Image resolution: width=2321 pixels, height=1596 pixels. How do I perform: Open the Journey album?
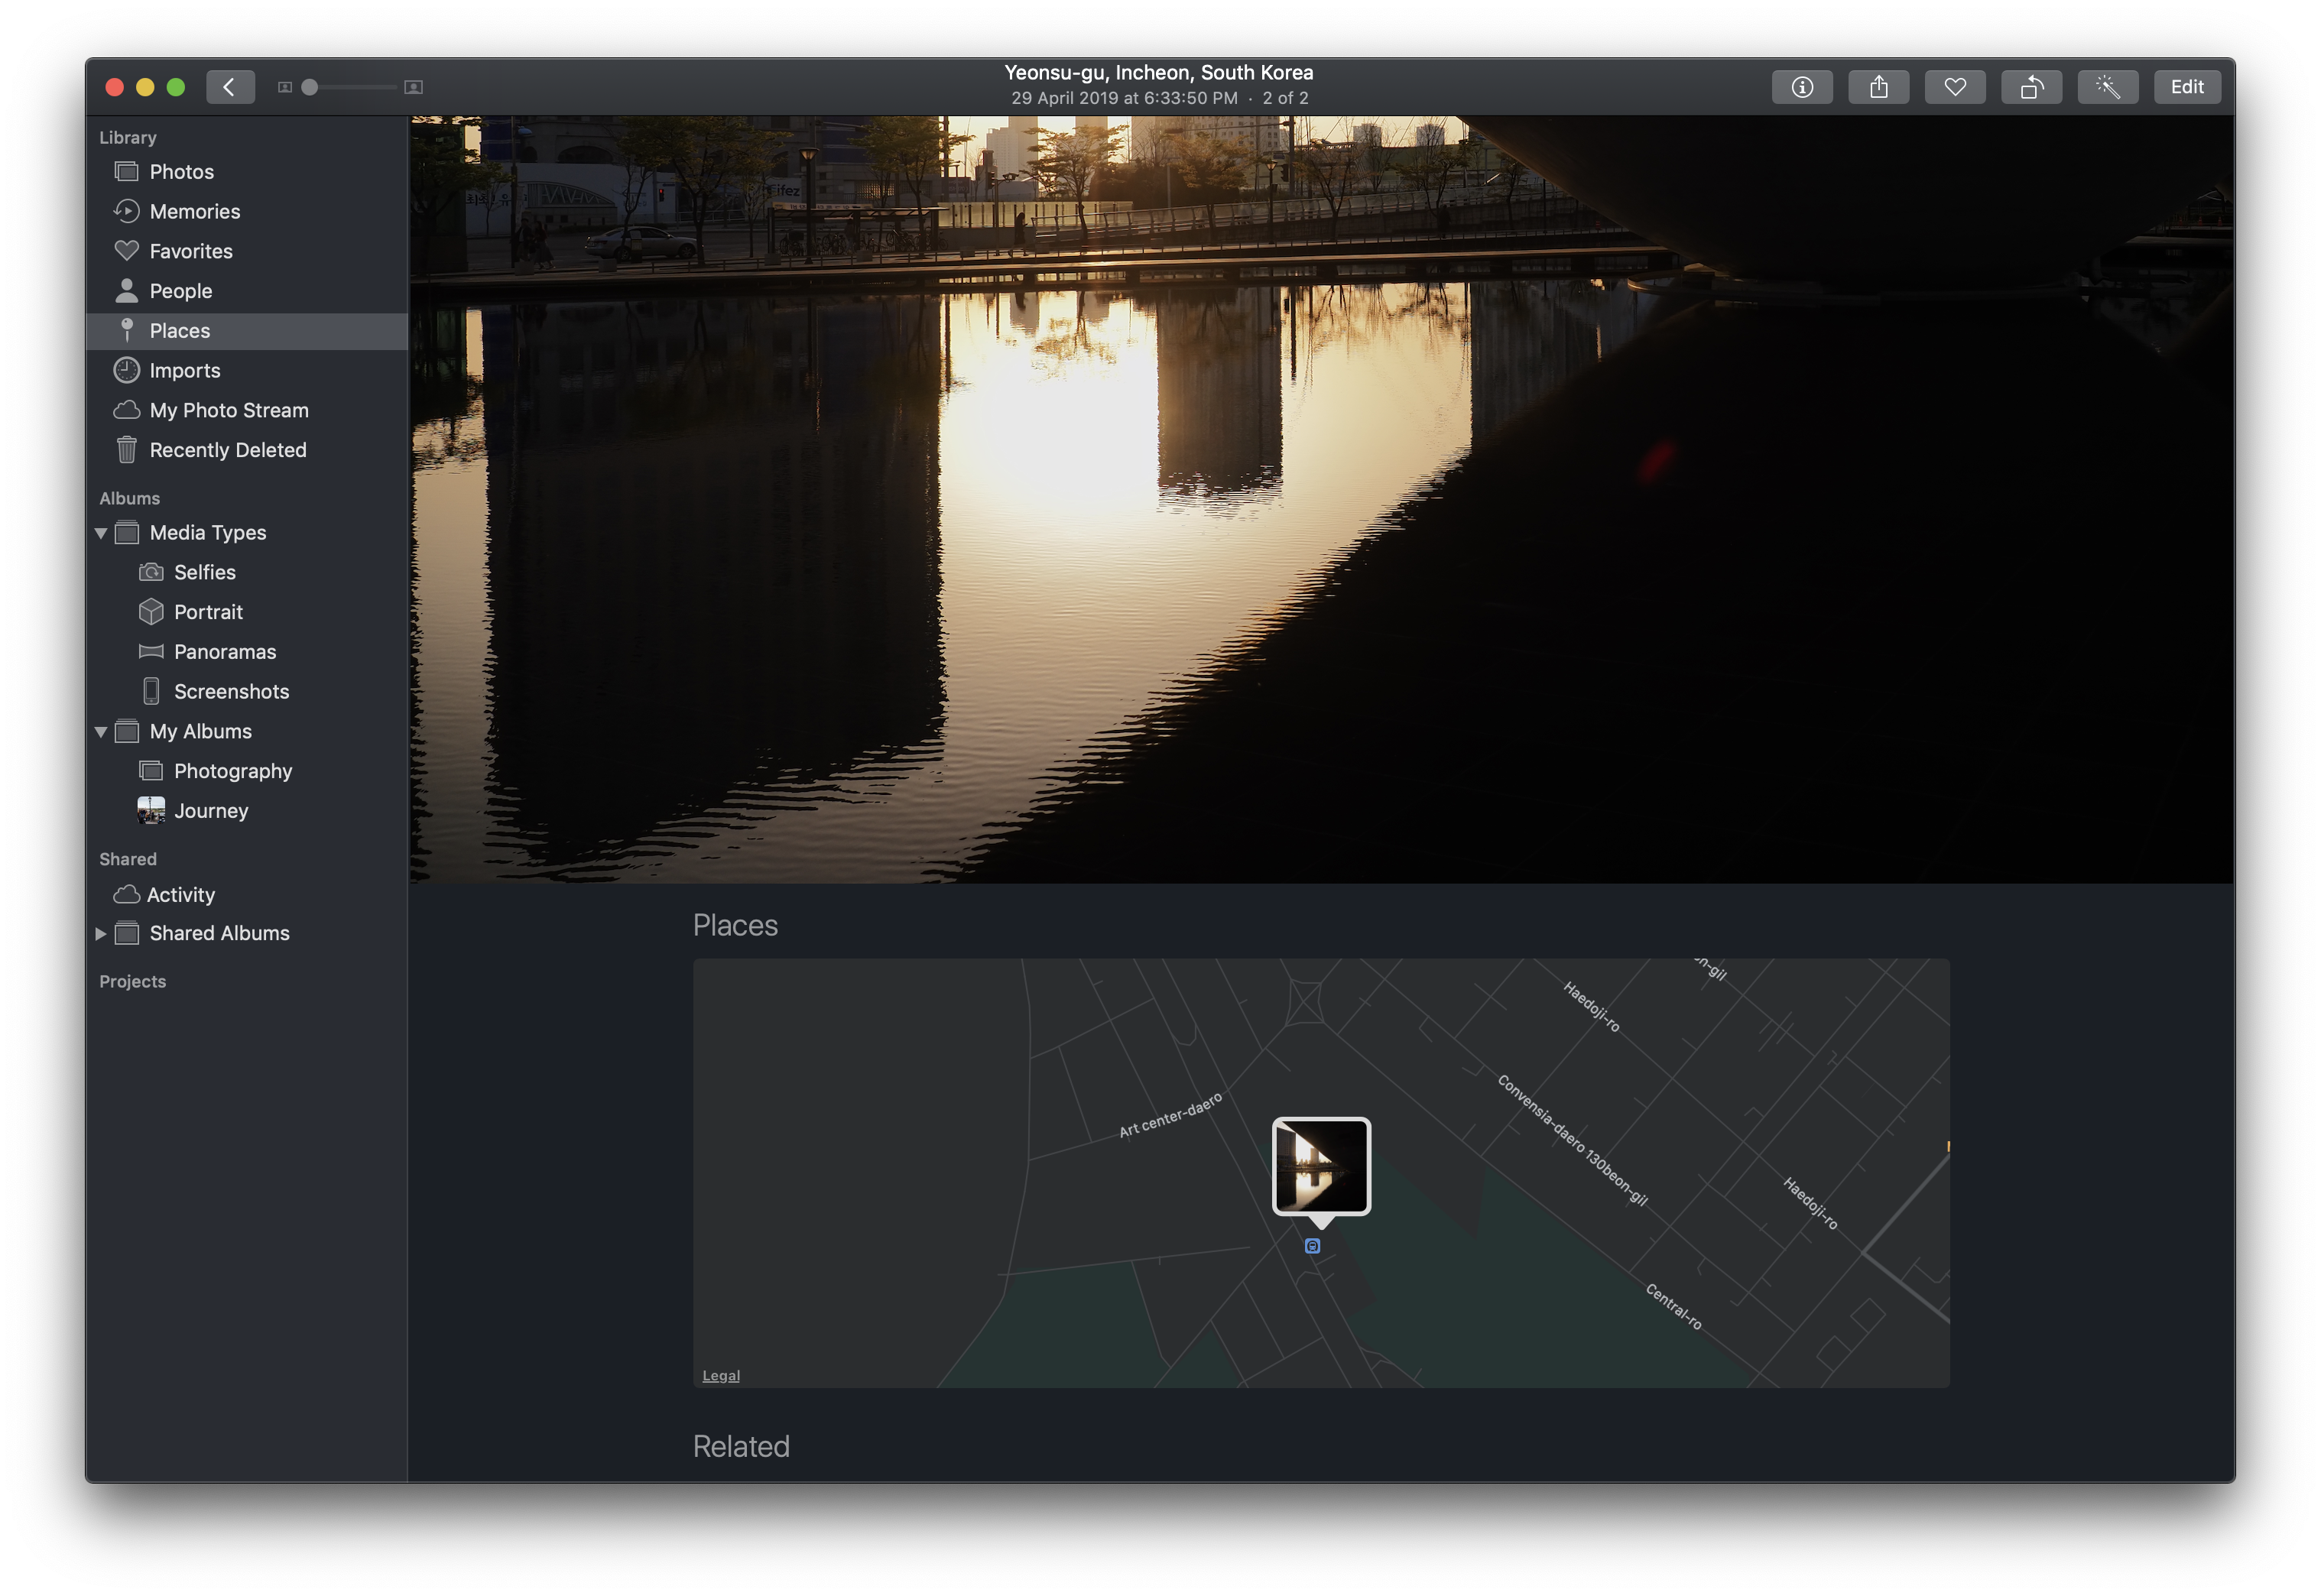(x=210, y=811)
